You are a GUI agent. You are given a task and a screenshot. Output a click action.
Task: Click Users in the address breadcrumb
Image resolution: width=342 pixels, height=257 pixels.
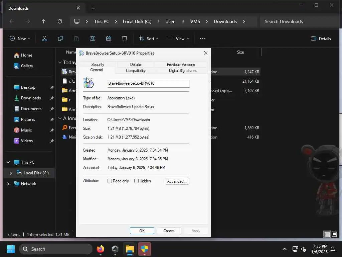coord(171,21)
